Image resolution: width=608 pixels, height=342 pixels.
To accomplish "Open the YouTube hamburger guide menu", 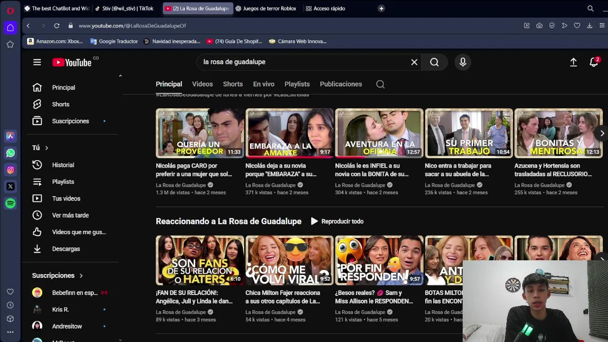I will point(37,62).
